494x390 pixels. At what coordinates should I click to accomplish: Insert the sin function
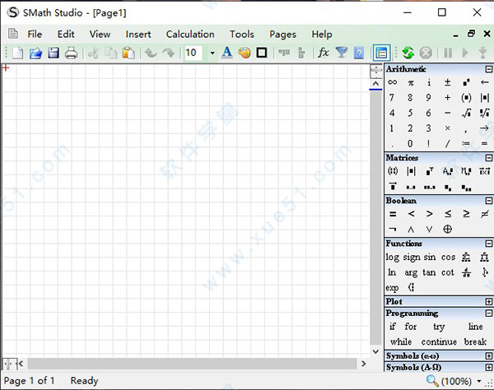[430, 258]
